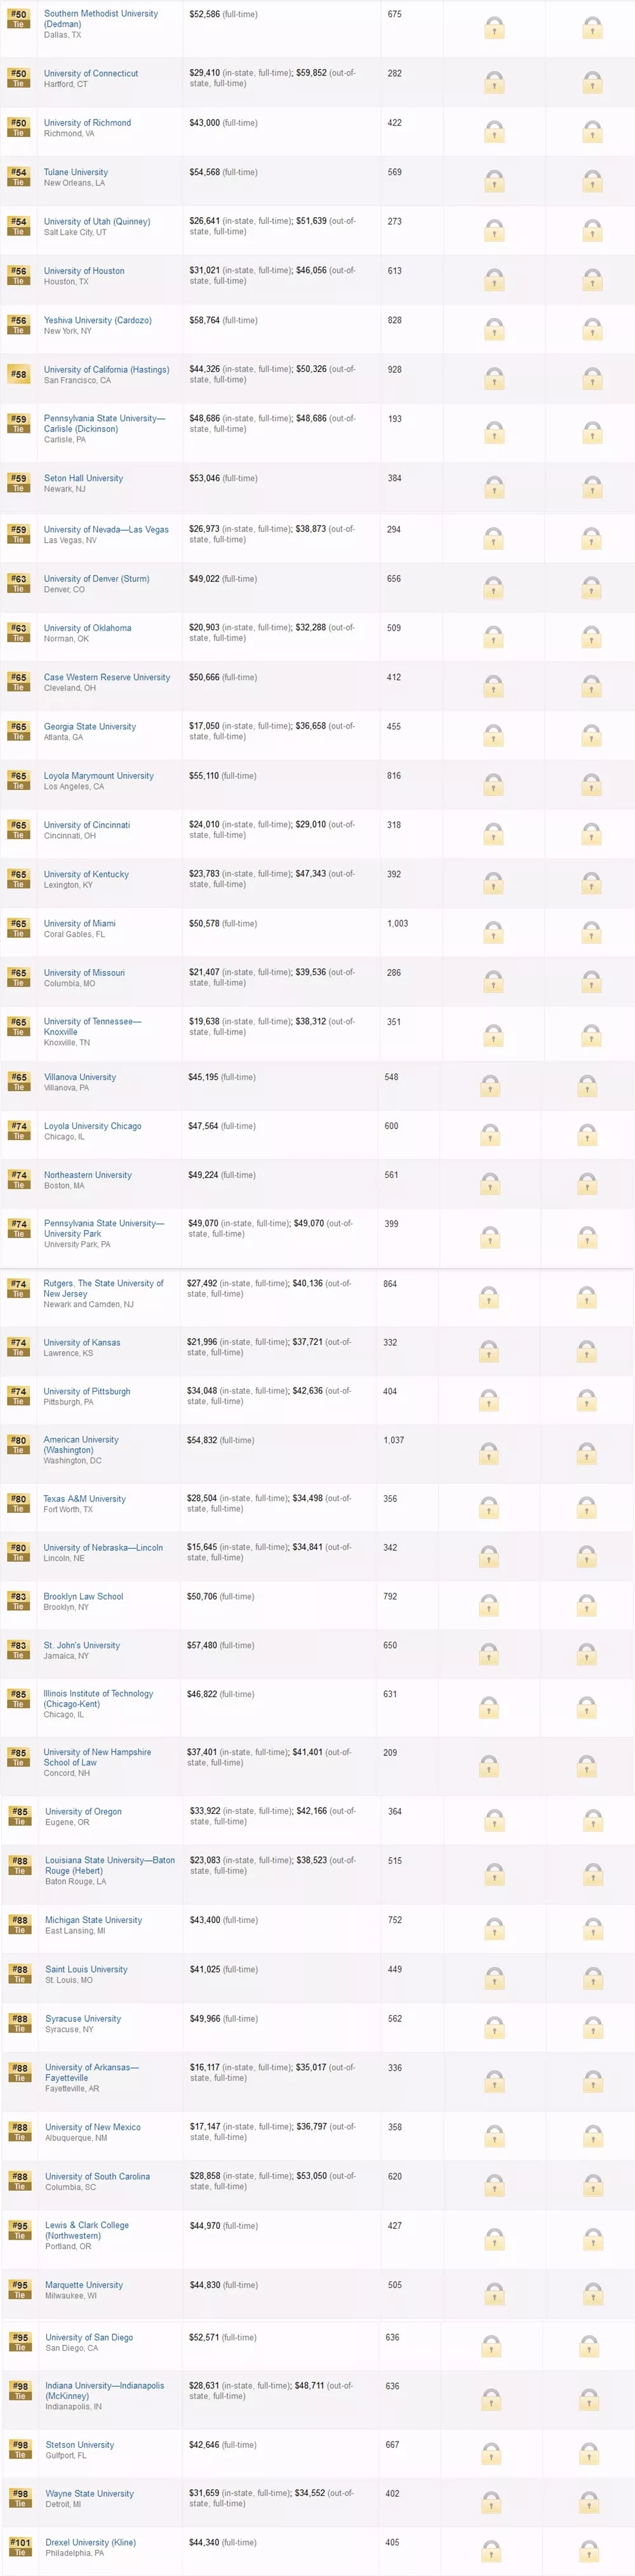Click the right lock icon in Michigan State University row
This screenshot has width=635, height=2576.
tap(592, 1929)
